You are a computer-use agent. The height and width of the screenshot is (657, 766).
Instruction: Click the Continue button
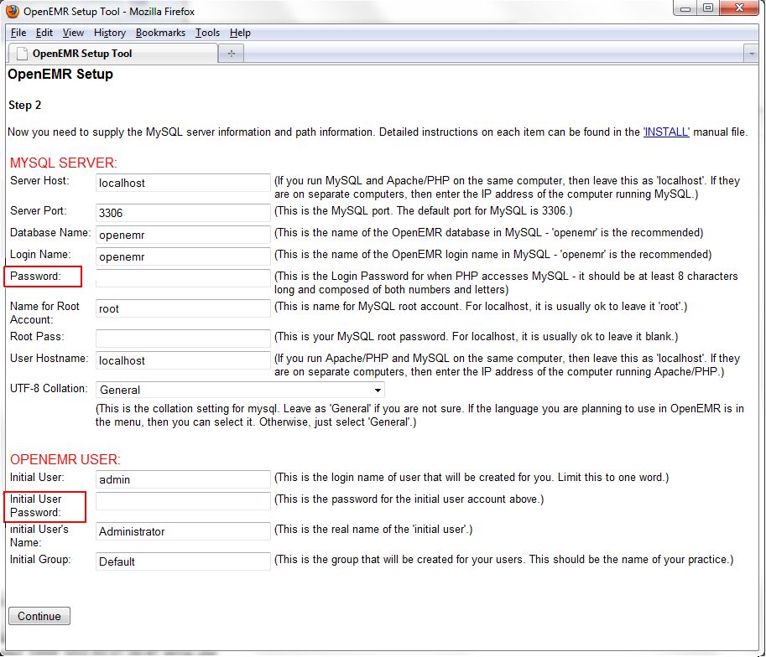pos(39,616)
